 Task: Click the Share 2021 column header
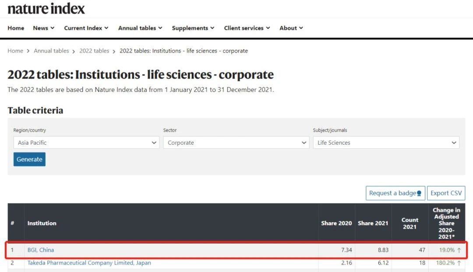pyautogui.click(x=373, y=223)
